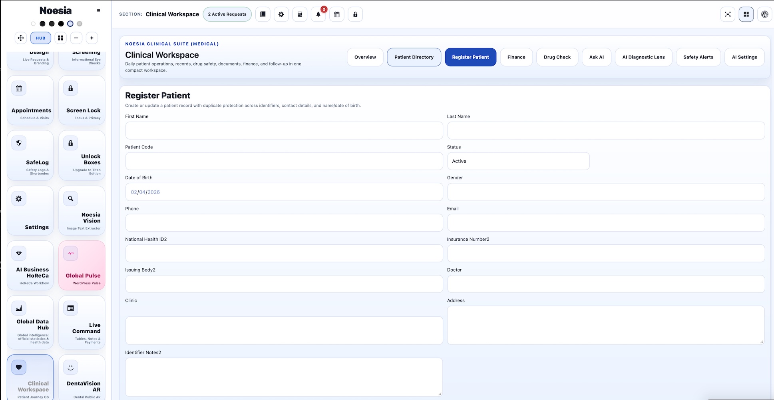The height and width of the screenshot is (400, 774).
Task: Open the Finance tab
Action: pyautogui.click(x=516, y=57)
